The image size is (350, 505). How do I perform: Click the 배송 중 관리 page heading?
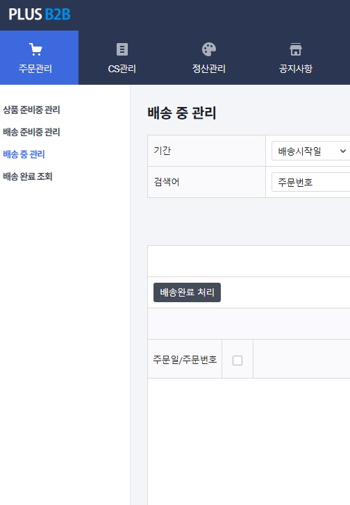point(182,113)
